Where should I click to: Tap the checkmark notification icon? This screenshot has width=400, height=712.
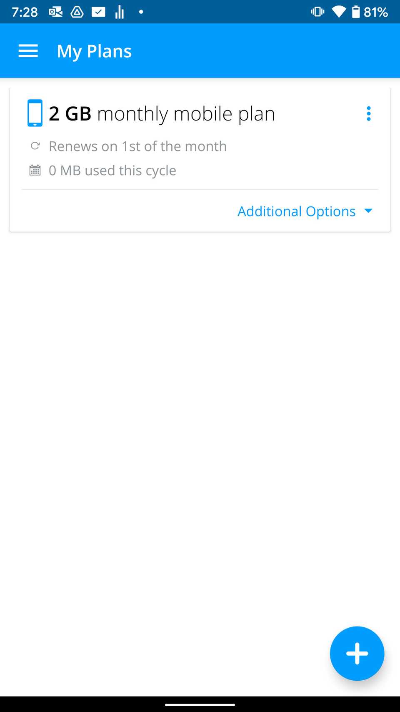[x=99, y=12]
